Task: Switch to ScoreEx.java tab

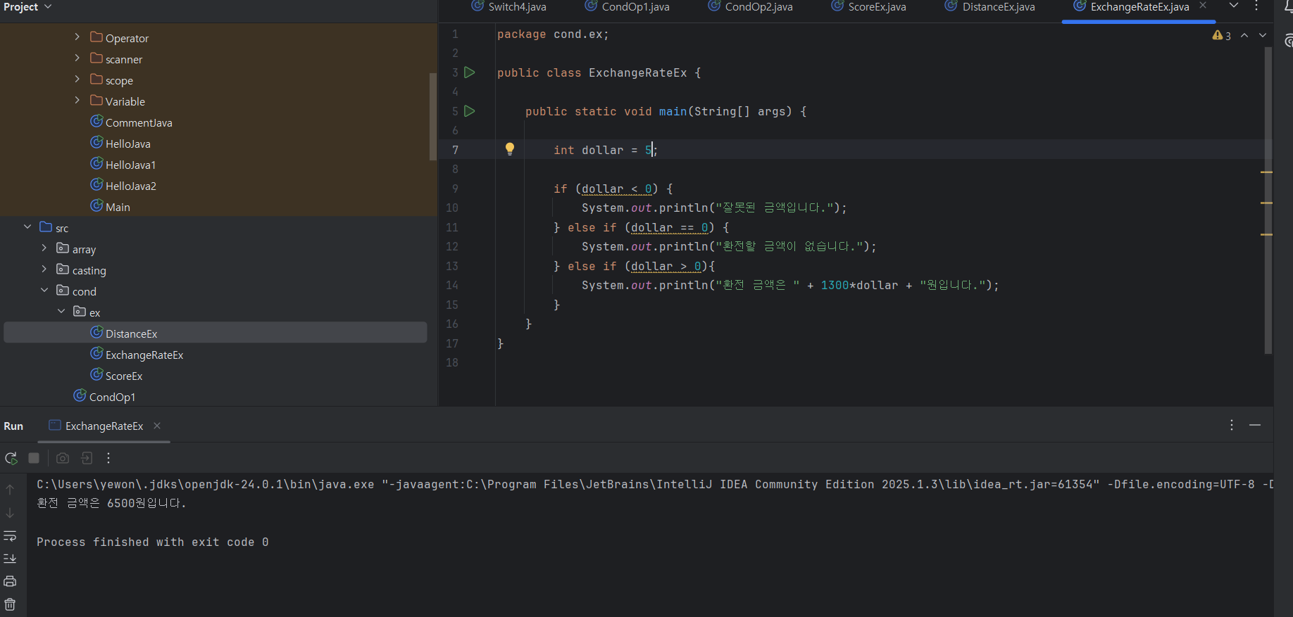Action: point(869,7)
